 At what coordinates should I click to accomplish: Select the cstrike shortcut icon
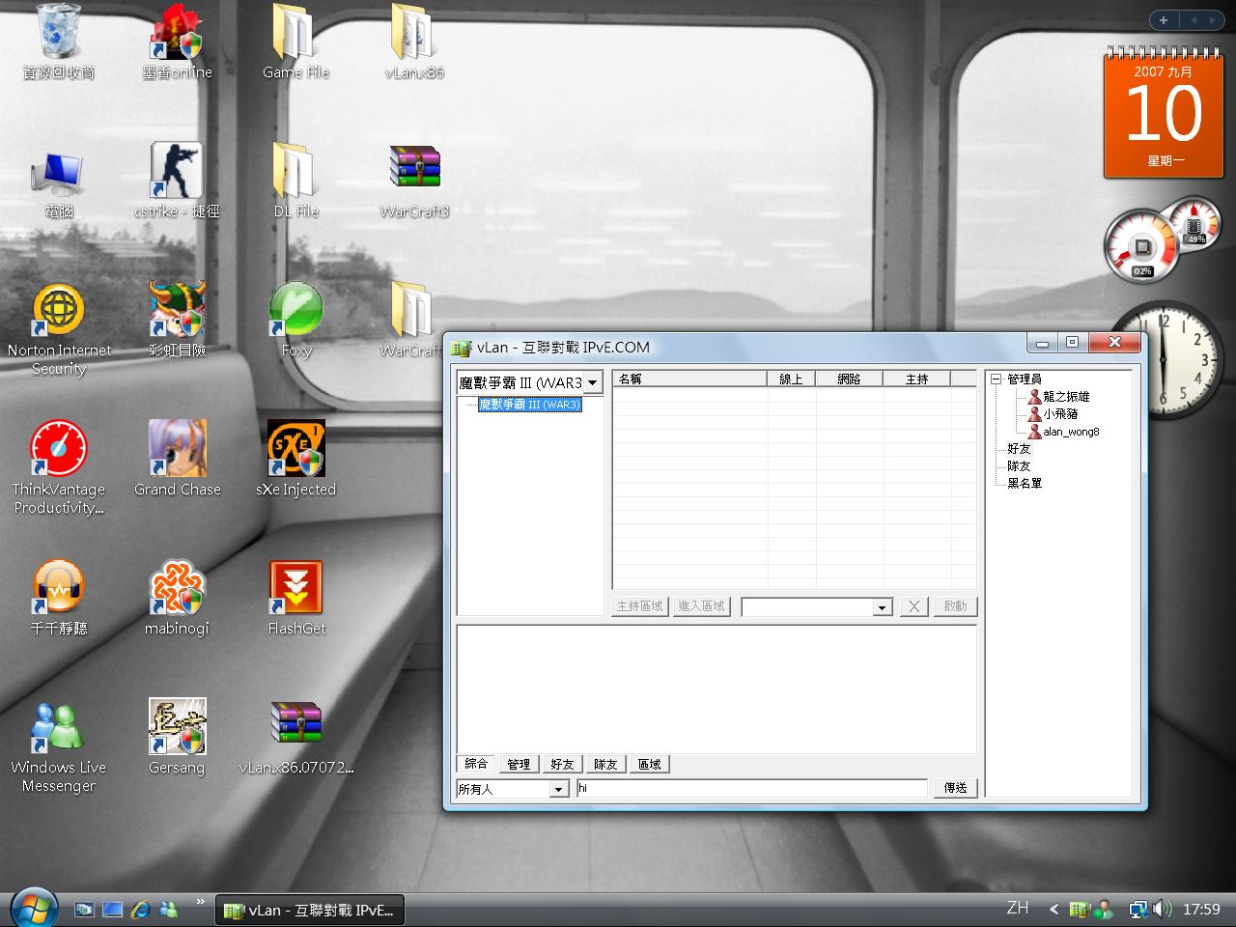point(178,171)
